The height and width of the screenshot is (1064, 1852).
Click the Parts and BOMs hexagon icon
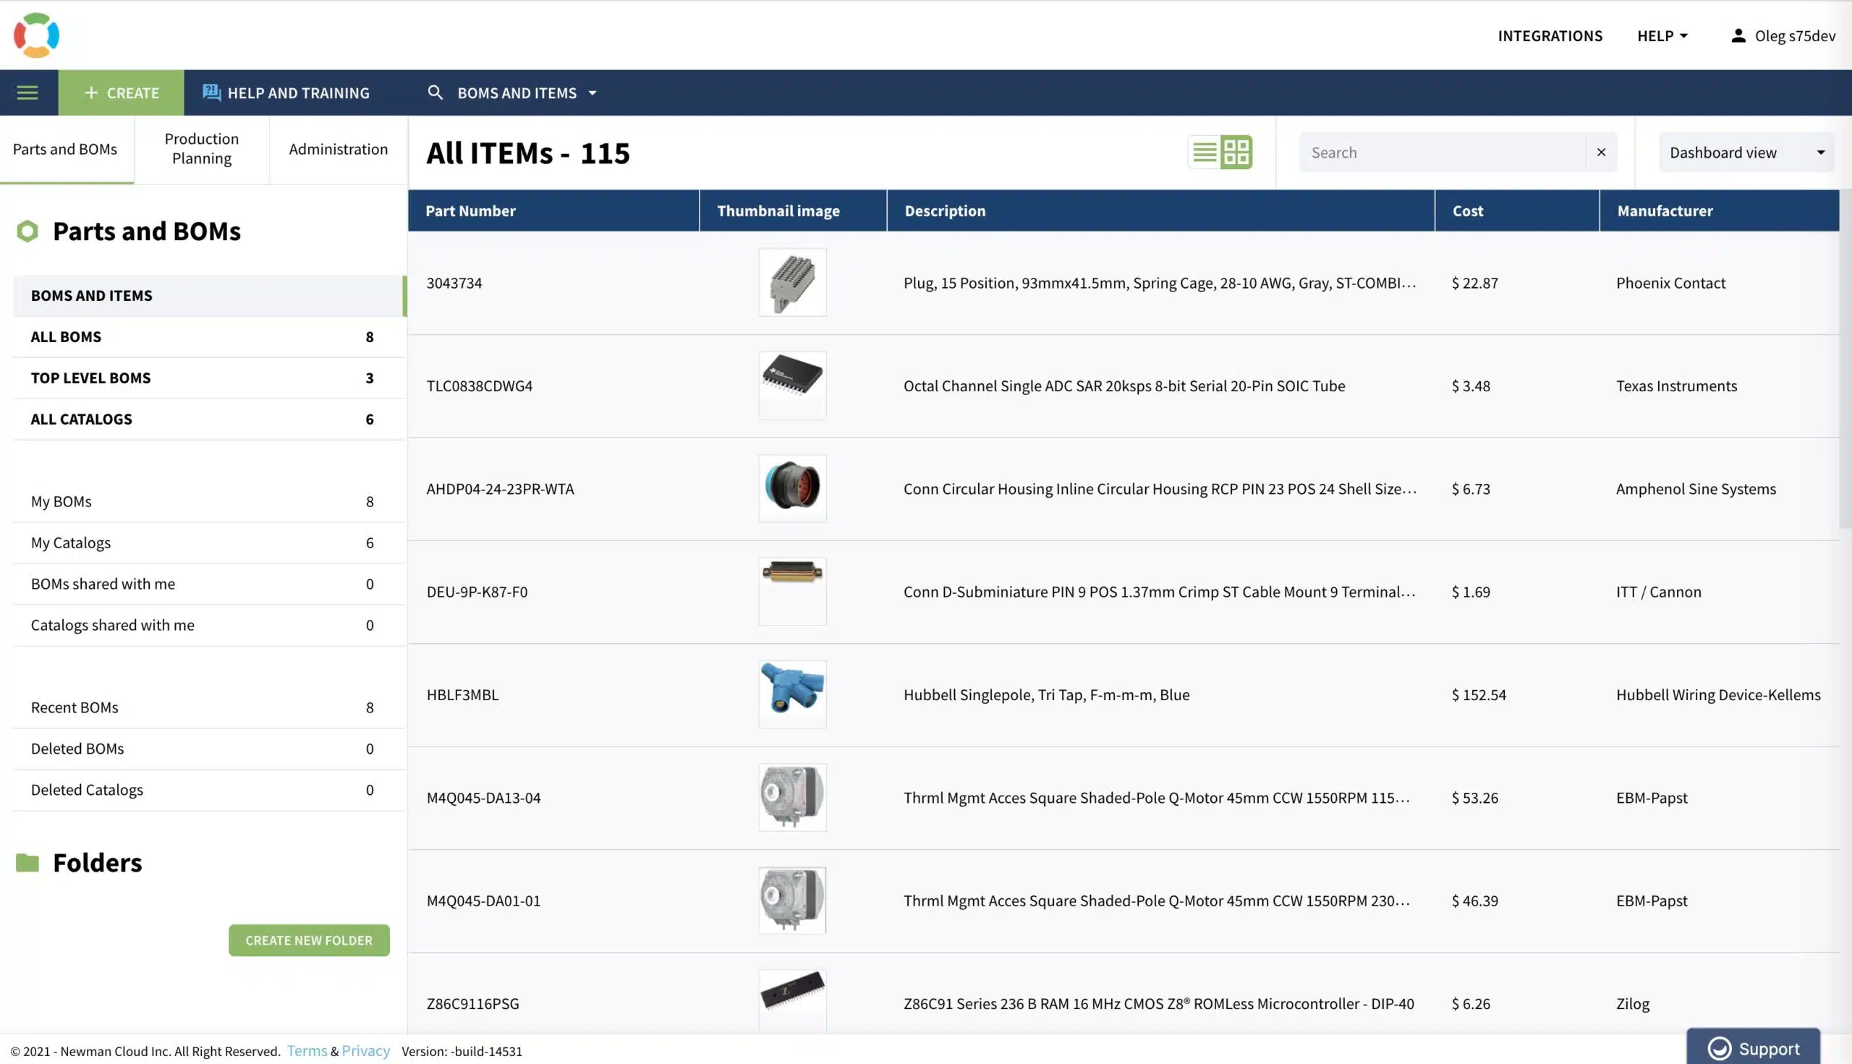[27, 231]
